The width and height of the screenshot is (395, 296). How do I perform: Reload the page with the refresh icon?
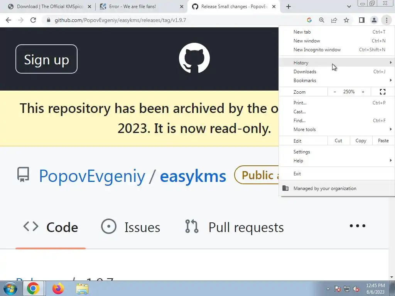pos(33,20)
